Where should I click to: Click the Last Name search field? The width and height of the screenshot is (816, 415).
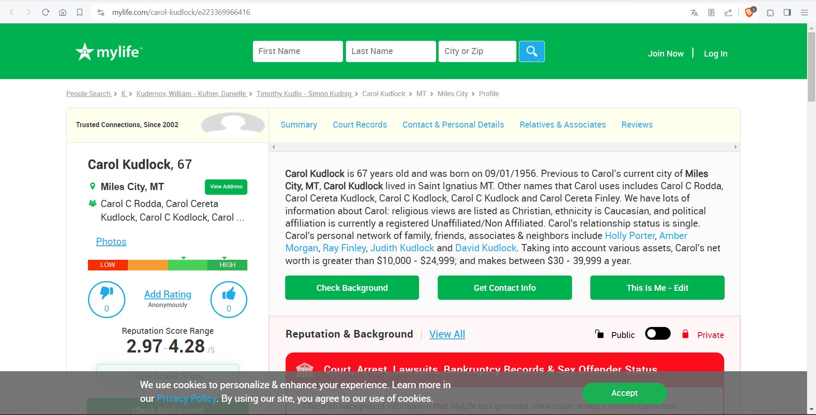click(391, 51)
